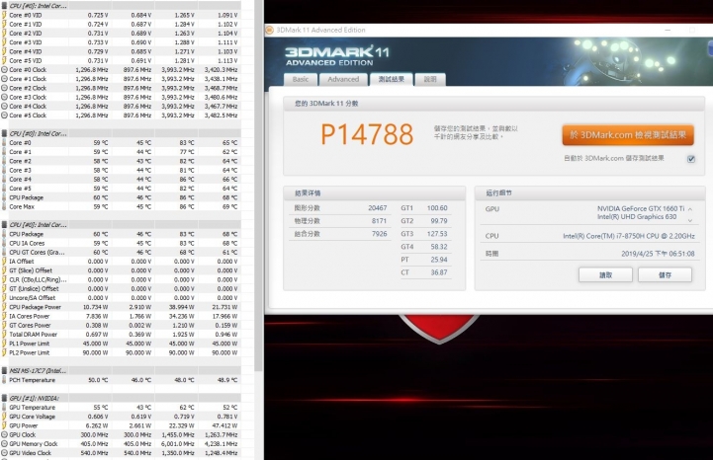Click the Total DRAM Power icon
The width and height of the screenshot is (713, 460).
4,335
